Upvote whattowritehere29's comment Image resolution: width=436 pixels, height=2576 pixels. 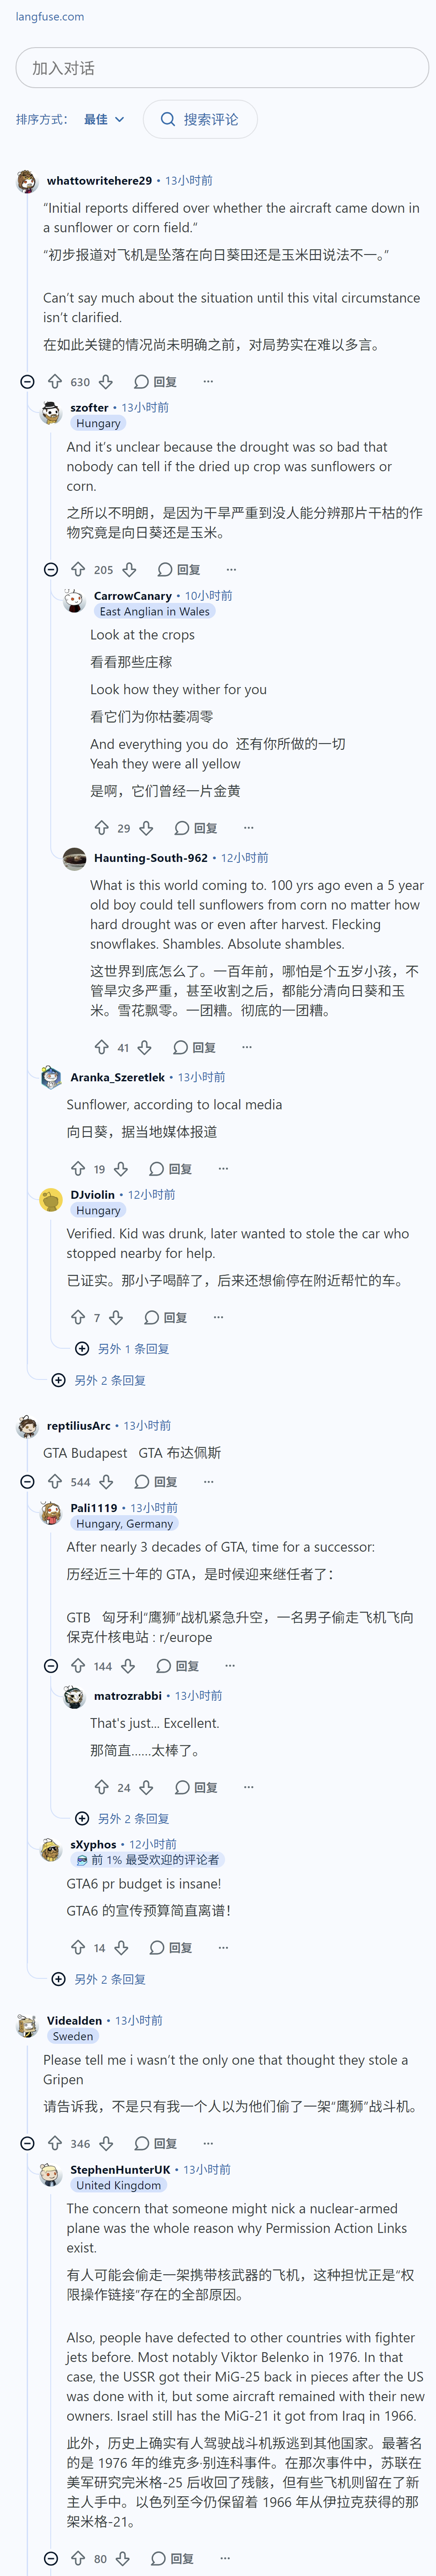[x=55, y=382]
